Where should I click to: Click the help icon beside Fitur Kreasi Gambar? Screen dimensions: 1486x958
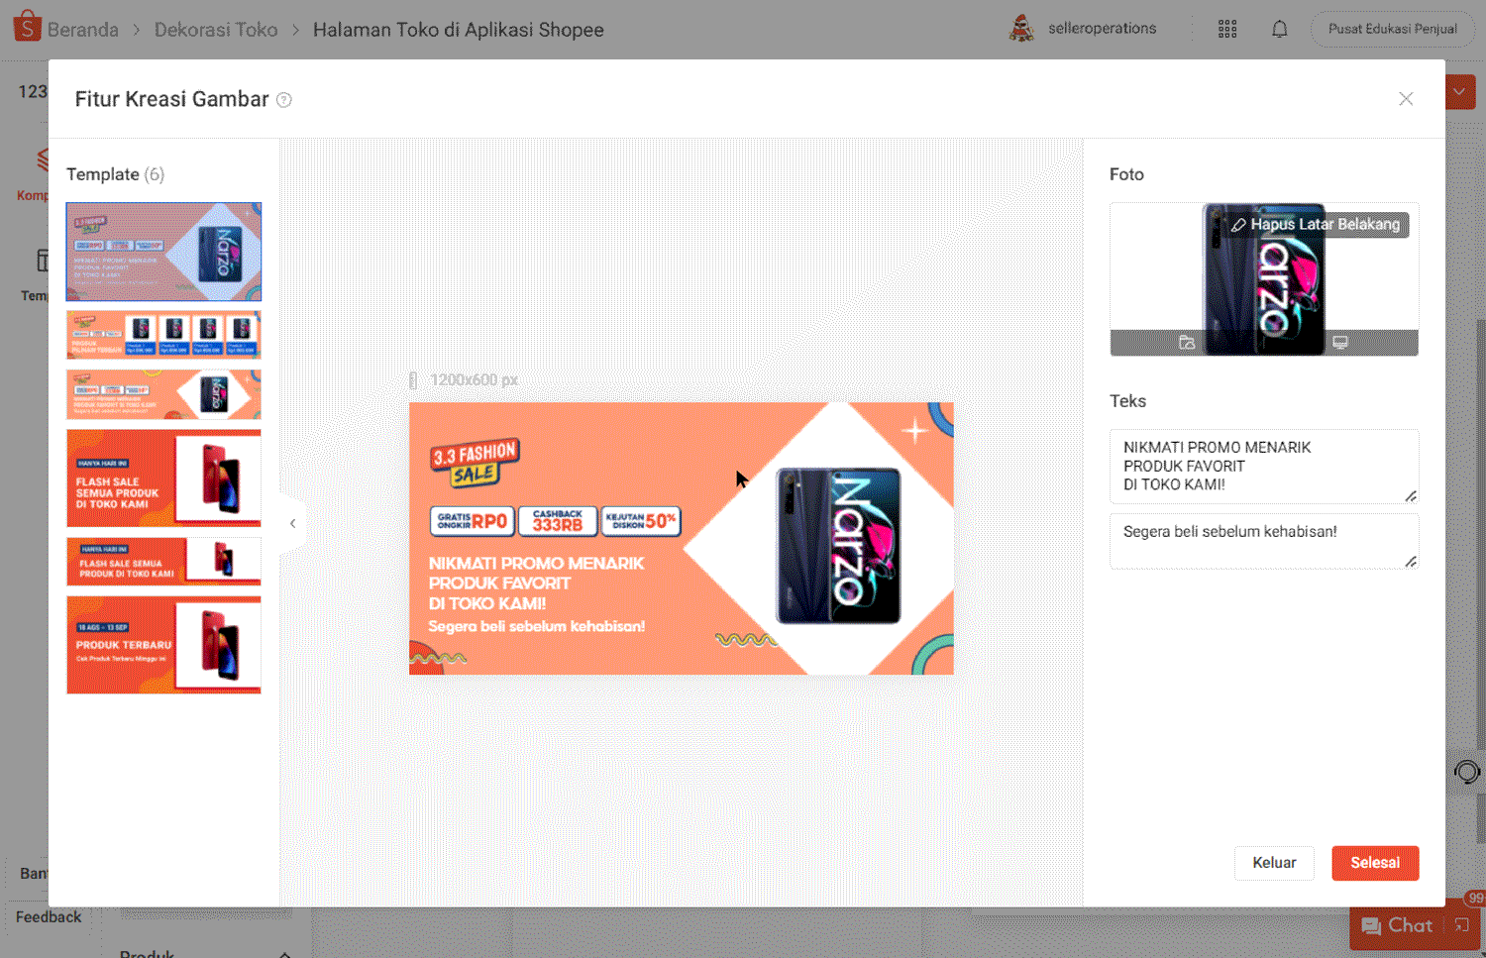point(284,100)
